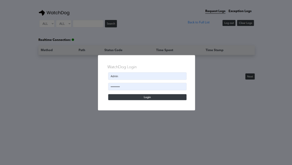Open the Exception Logs tab
The height and width of the screenshot is (165, 292).
coord(240,11)
